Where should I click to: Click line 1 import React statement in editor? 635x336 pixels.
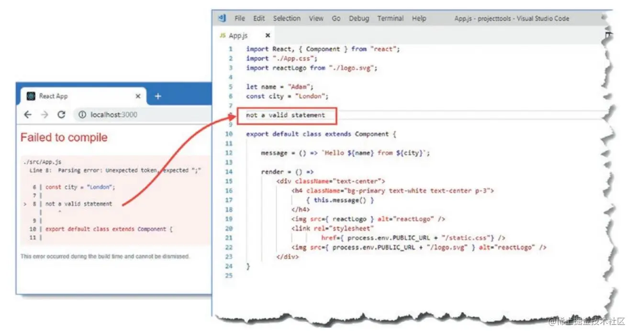pos(323,49)
